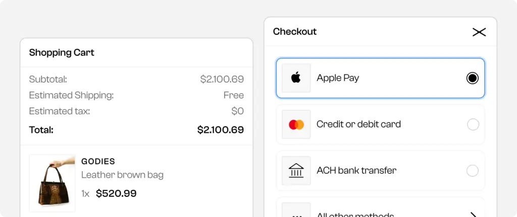Click the Mastercard logo icon
This screenshot has width=517, height=217.
pyautogui.click(x=296, y=124)
